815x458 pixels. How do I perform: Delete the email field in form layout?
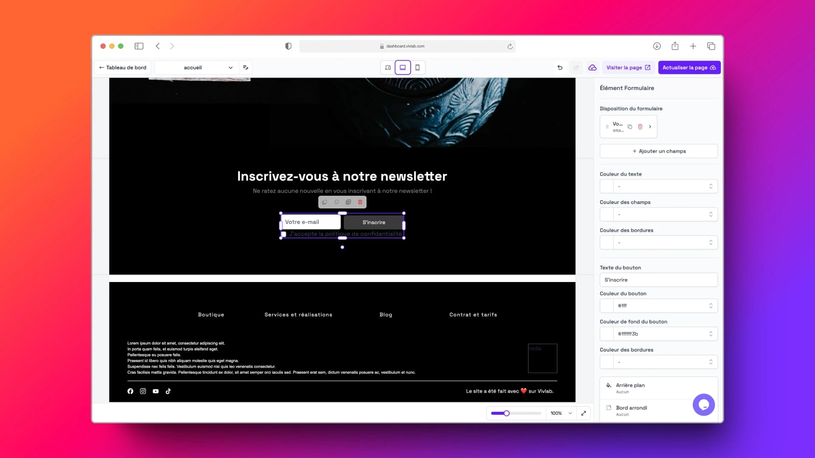coord(640,127)
